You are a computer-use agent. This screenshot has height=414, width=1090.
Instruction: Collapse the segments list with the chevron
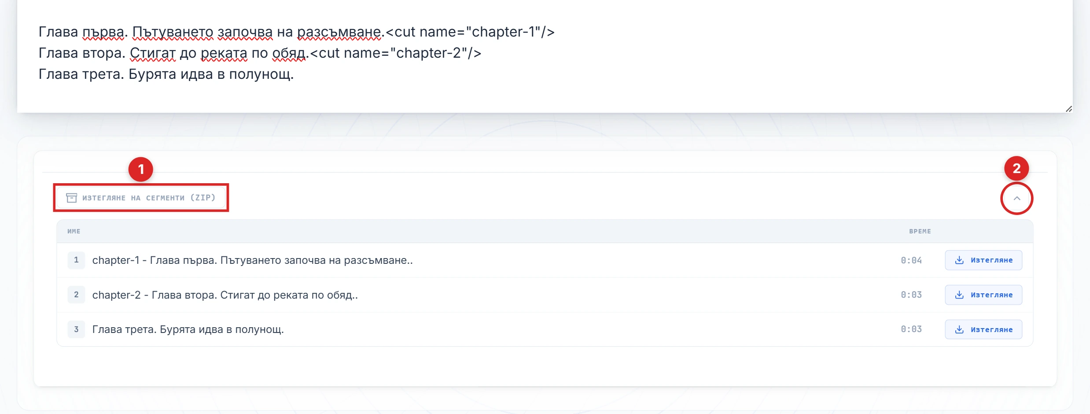(x=1016, y=198)
